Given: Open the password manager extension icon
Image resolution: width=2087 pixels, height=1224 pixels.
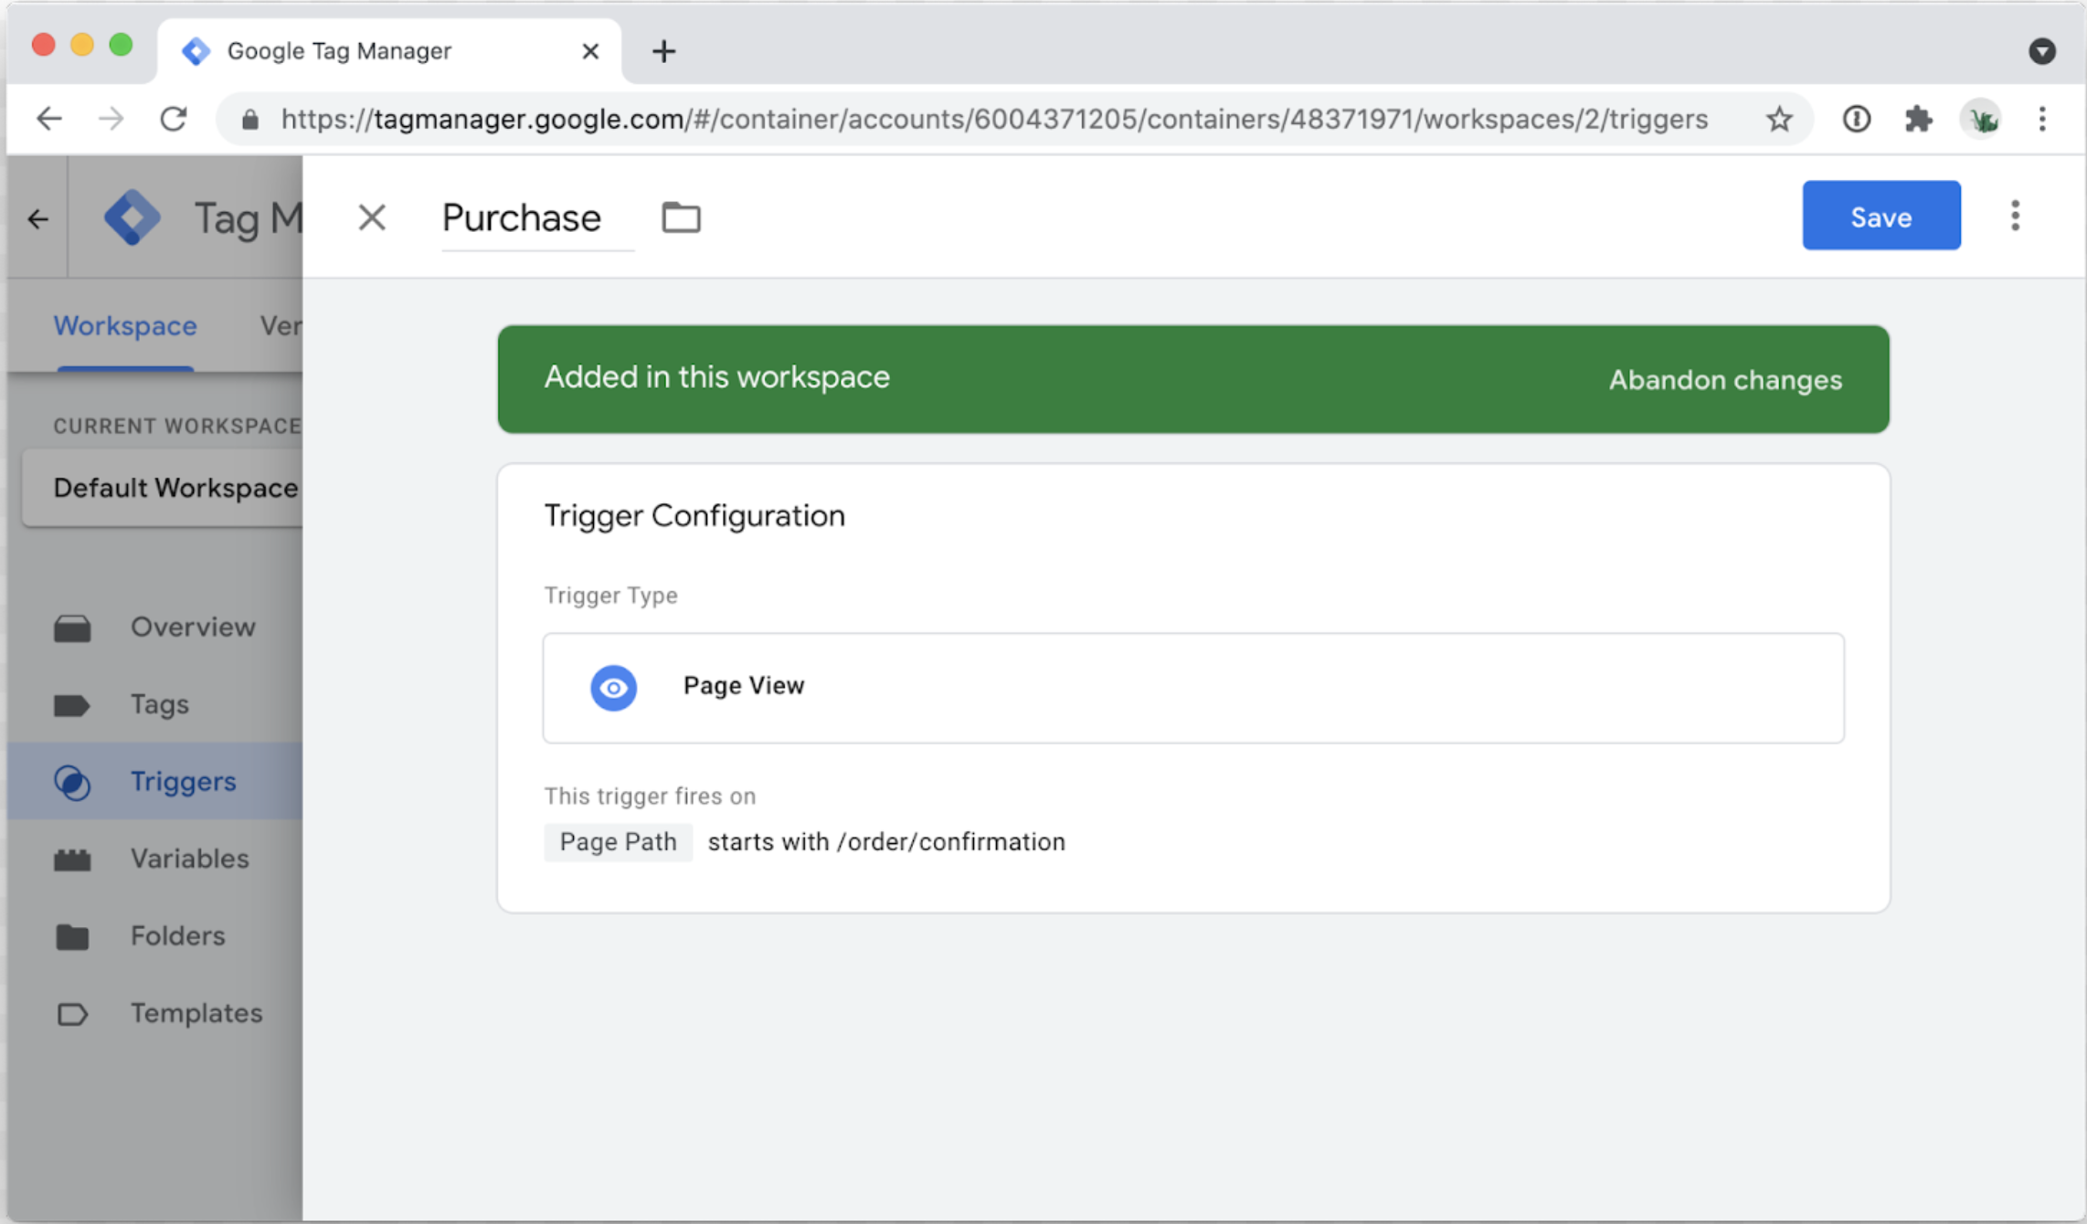Looking at the screenshot, I should (x=1856, y=119).
